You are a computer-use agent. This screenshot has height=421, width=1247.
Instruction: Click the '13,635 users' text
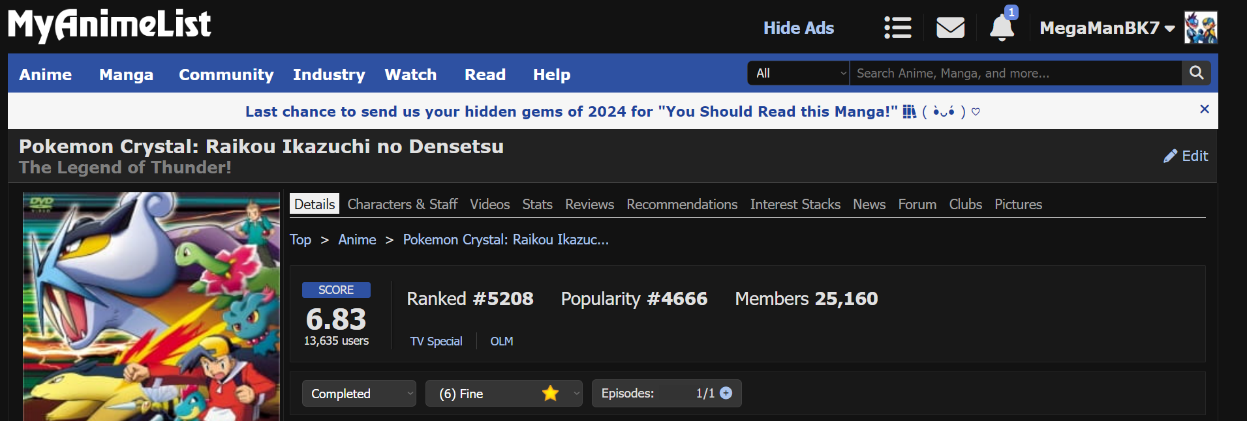[336, 341]
